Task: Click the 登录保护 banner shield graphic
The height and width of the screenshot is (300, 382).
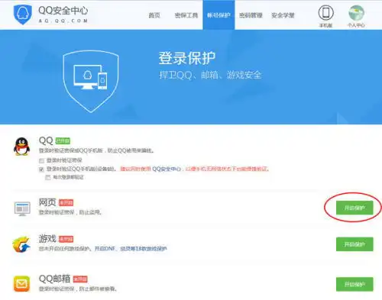Action: click(91, 81)
